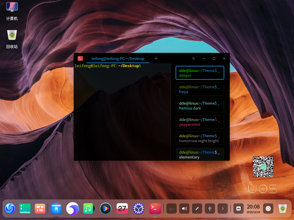Screen dimensions: 294x220
Task: Expand the collapsed tray icons arrow
Action: coord(223,209)
